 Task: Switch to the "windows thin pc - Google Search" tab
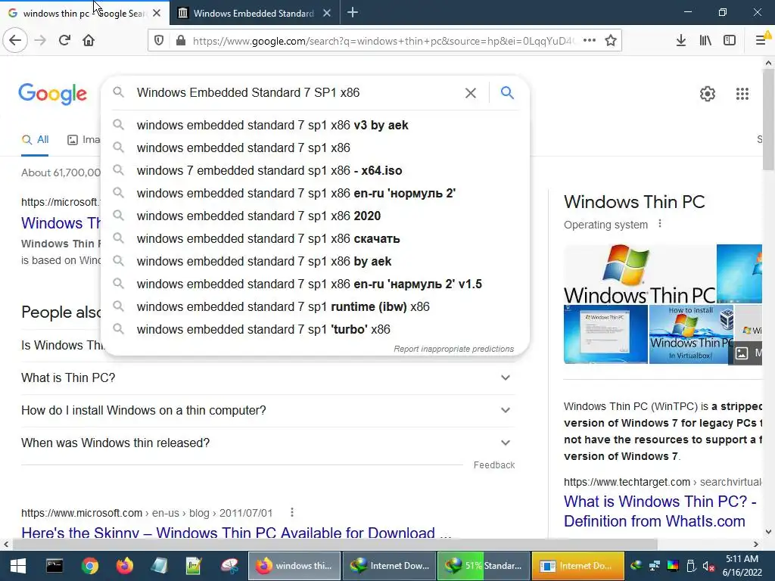[x=84, y=13]
